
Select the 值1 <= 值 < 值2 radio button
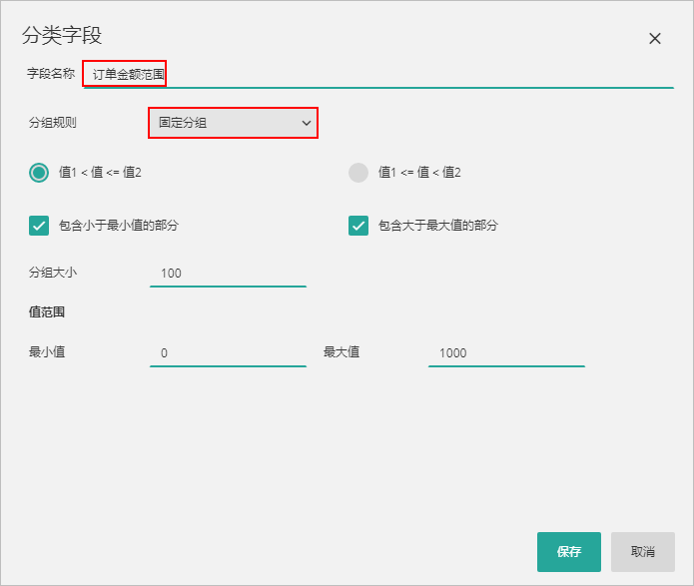coord(358,173)
